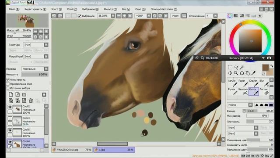
Task: Click the camera snapshot icon in recorder bar
Action: 269,58
